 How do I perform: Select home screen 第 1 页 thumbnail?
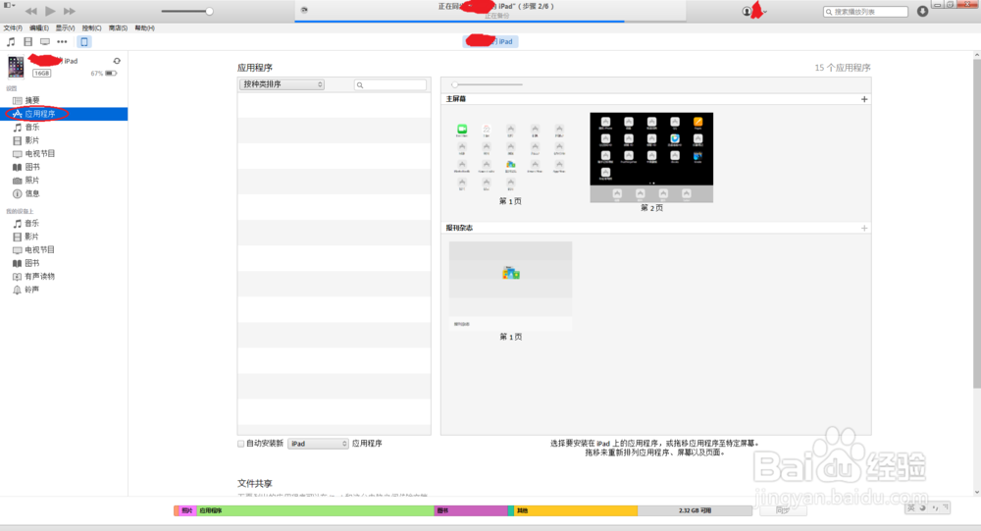click(x=510, y=156)
